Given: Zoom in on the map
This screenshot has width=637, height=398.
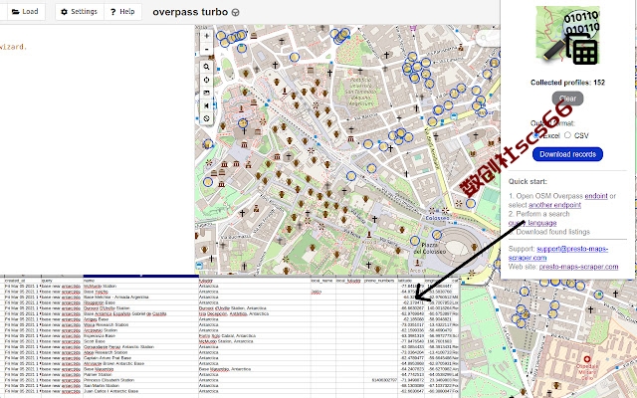Looking at the screenshot, I should (x=207, y=36).
